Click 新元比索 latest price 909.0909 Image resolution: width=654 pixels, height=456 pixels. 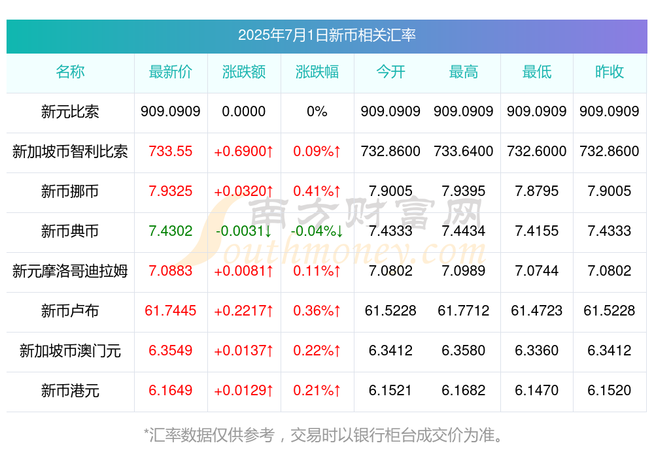[171, 111]
